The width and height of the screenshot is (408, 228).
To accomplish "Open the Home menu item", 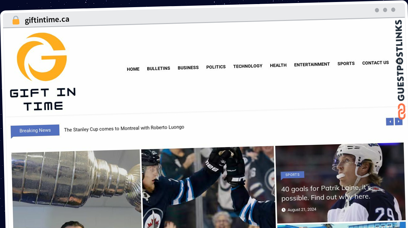I will [x=133, y=69].
